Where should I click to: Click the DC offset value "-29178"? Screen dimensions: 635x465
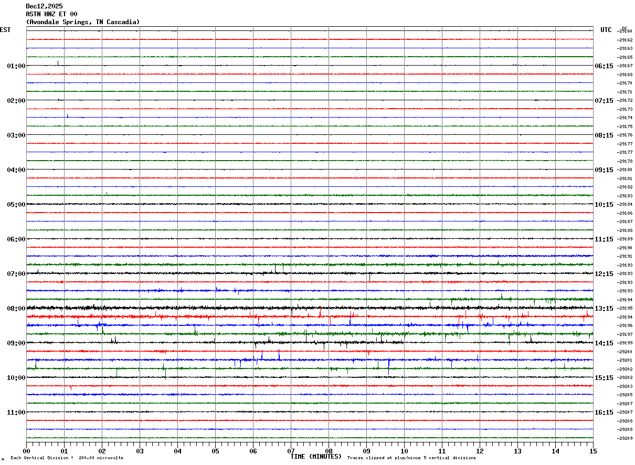click(x=625, y=161)
